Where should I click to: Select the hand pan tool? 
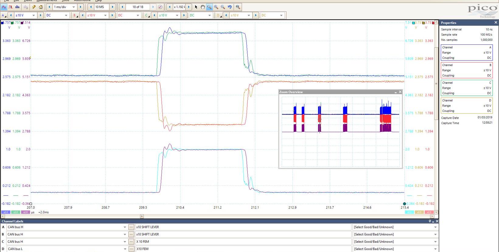point(203,7)
